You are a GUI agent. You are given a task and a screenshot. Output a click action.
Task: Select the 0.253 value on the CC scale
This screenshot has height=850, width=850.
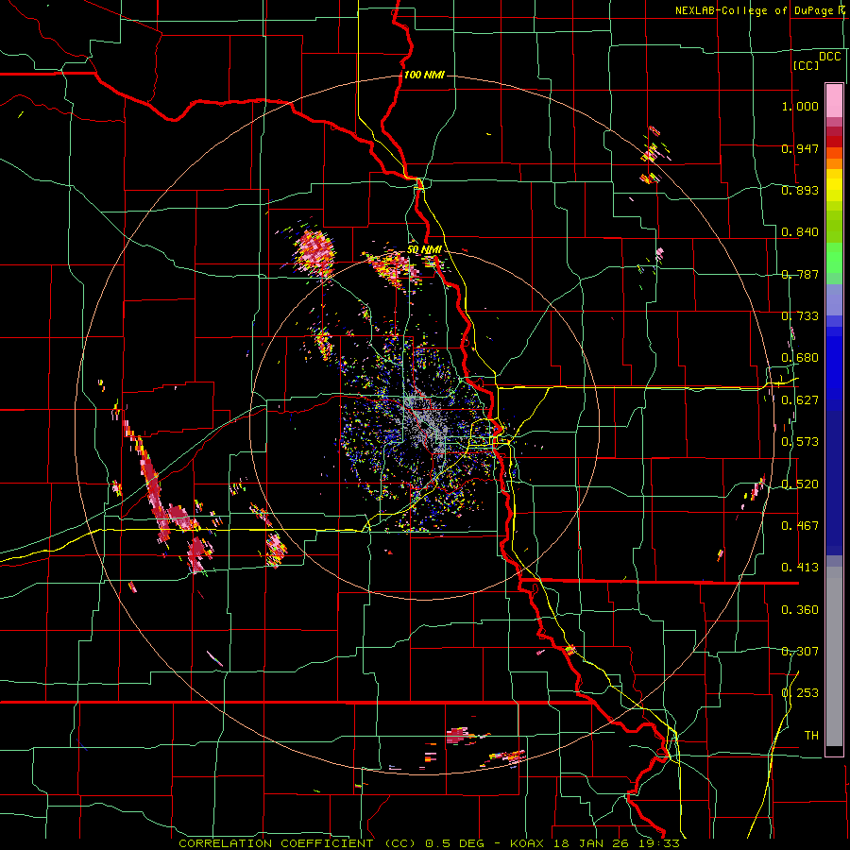pyautogui.click(x=800, y=693)
